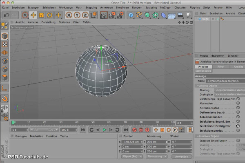The image size is (245, 163).
Task: Add a camera object
Action: tap(180, 15)
